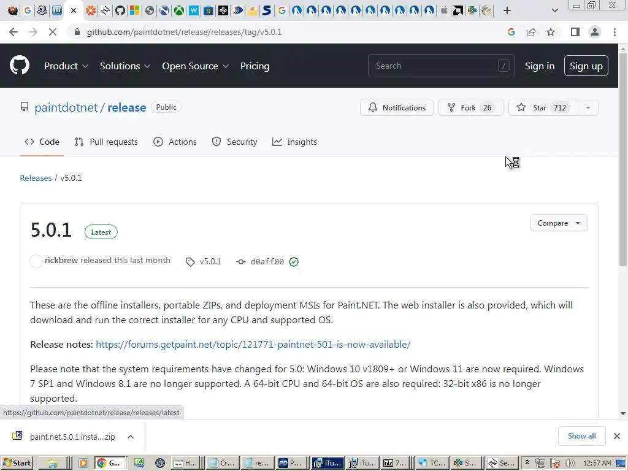
Task: Select the Insights tab
Action: [294, 142]
